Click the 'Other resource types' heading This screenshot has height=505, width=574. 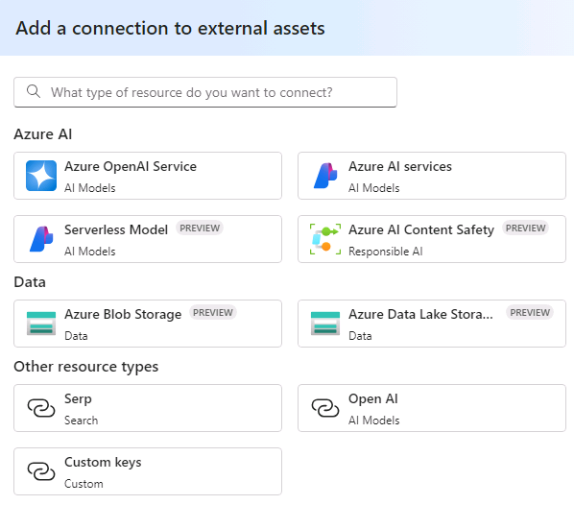pos(86,367)
